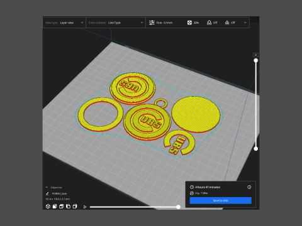This screenshot has height=226, width=302.
Task: Click the solid yellow disc model
Action: pos(196,114)
